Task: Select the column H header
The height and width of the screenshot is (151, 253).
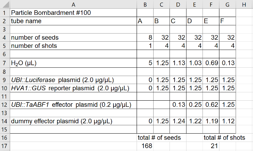Action: click(x=244, y=4)
